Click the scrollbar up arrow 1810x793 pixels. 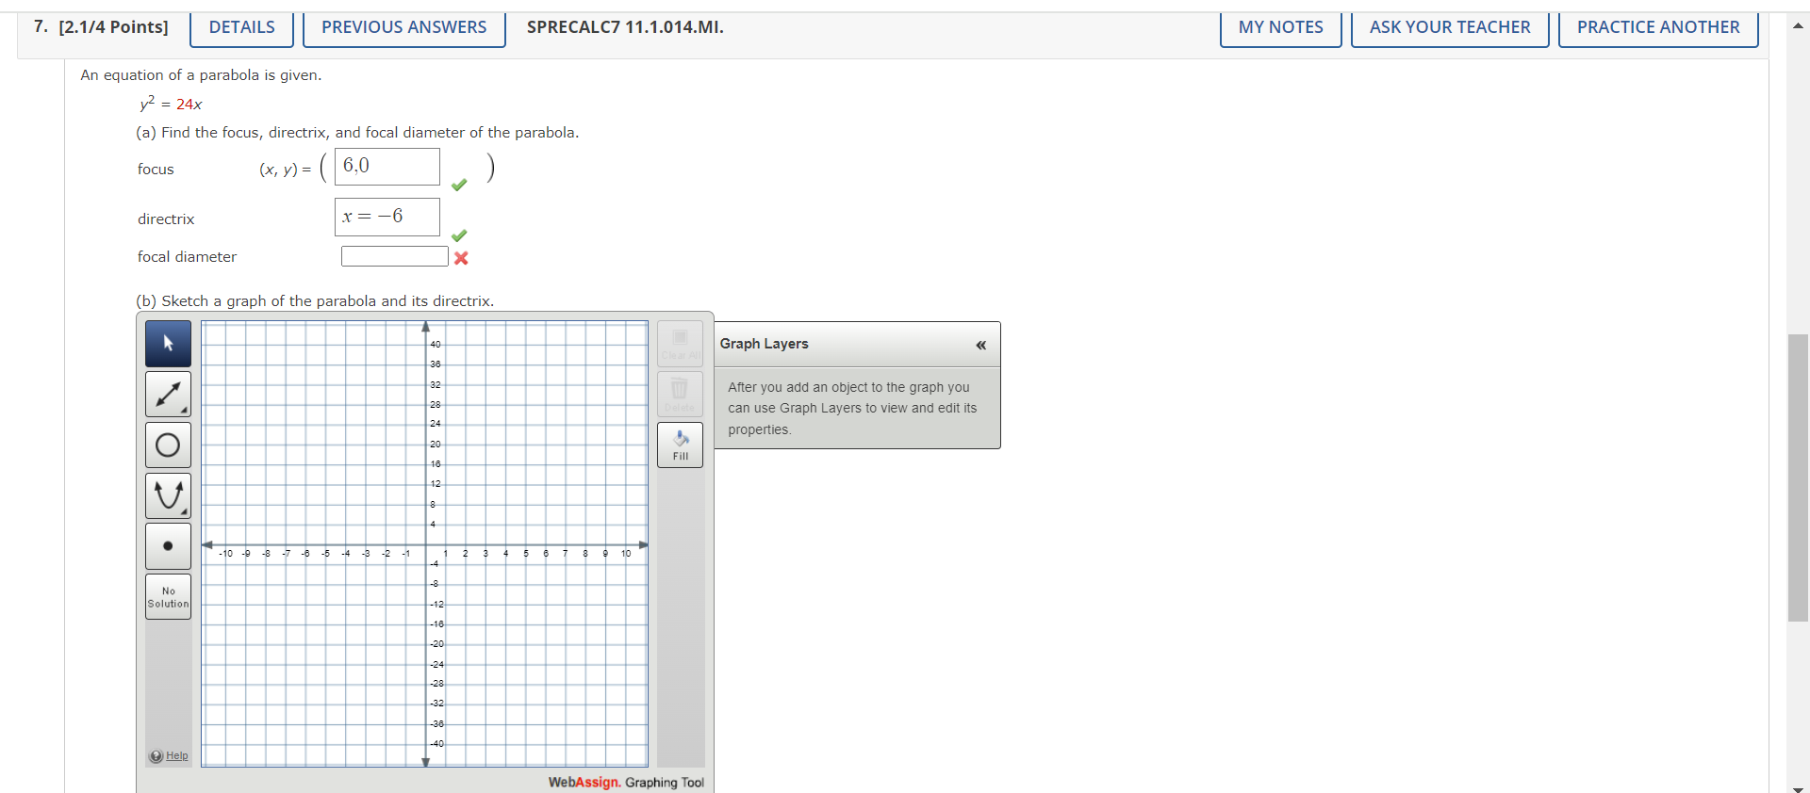coord(1798,25)
